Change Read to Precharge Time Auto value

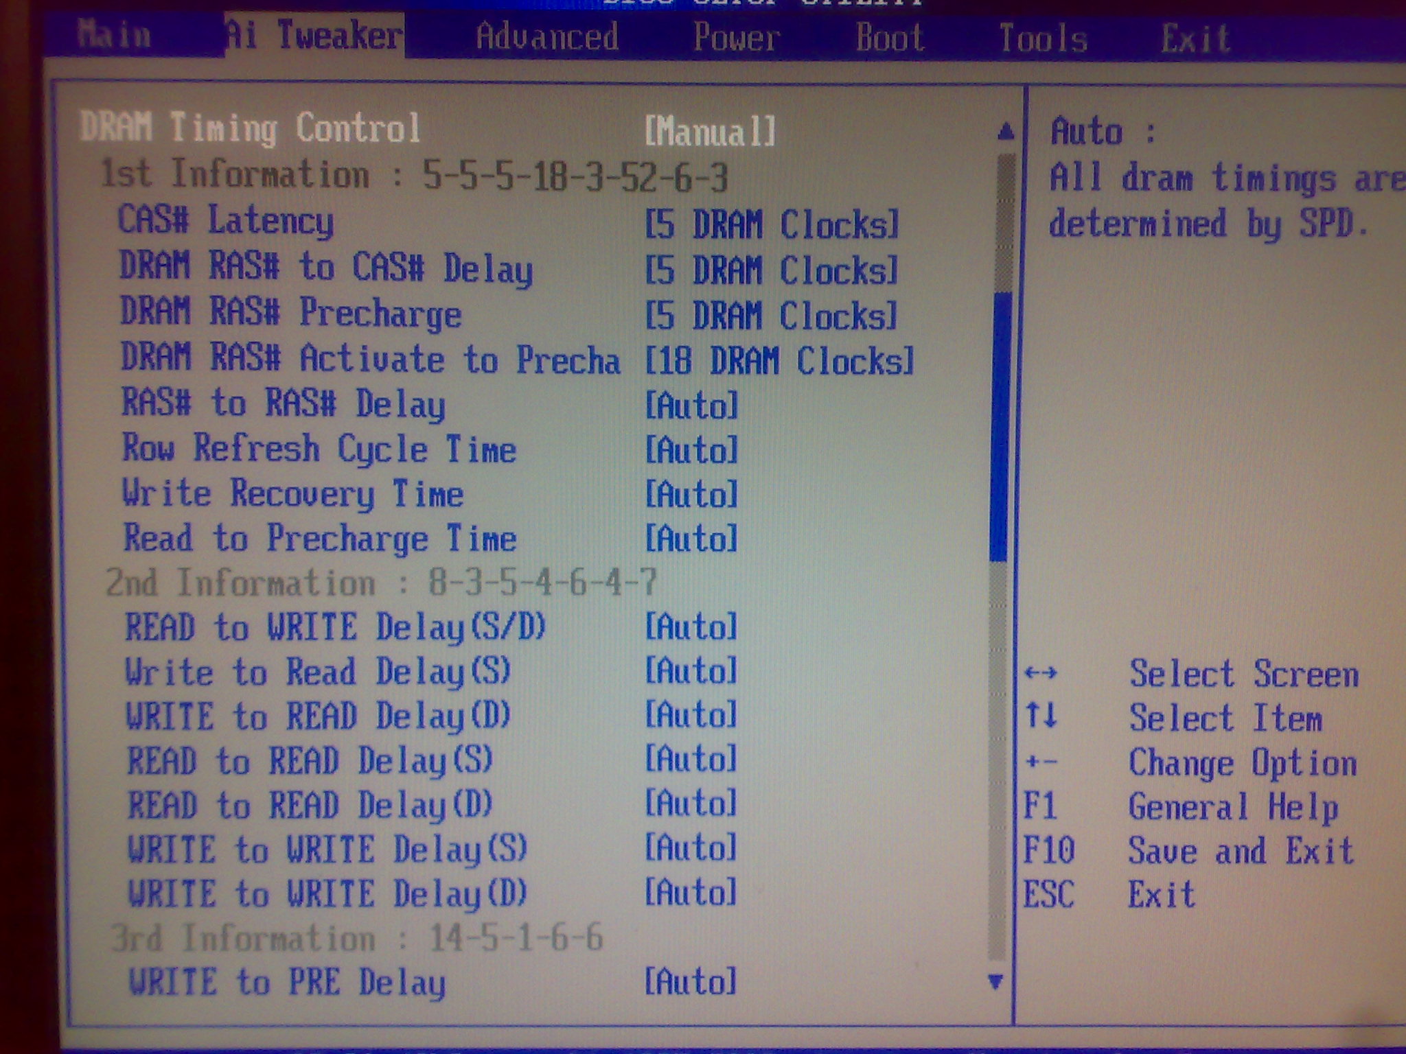(x=692, y=539)
